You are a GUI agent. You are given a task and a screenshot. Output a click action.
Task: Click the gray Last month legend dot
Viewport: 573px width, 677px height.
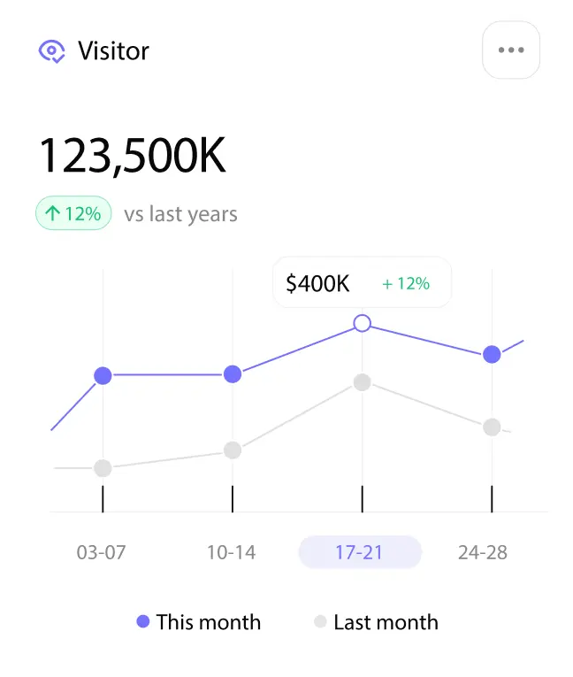[x=321, y=622]
